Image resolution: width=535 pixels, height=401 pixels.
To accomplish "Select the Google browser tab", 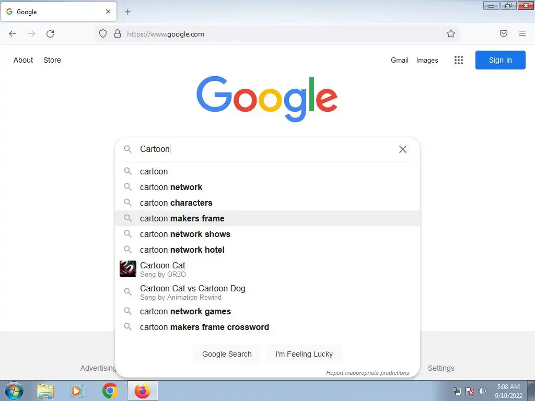I will 59,11.
